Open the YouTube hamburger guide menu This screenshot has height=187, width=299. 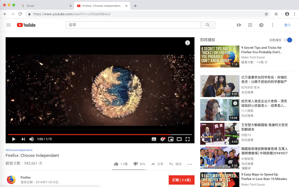coord(8,25)
